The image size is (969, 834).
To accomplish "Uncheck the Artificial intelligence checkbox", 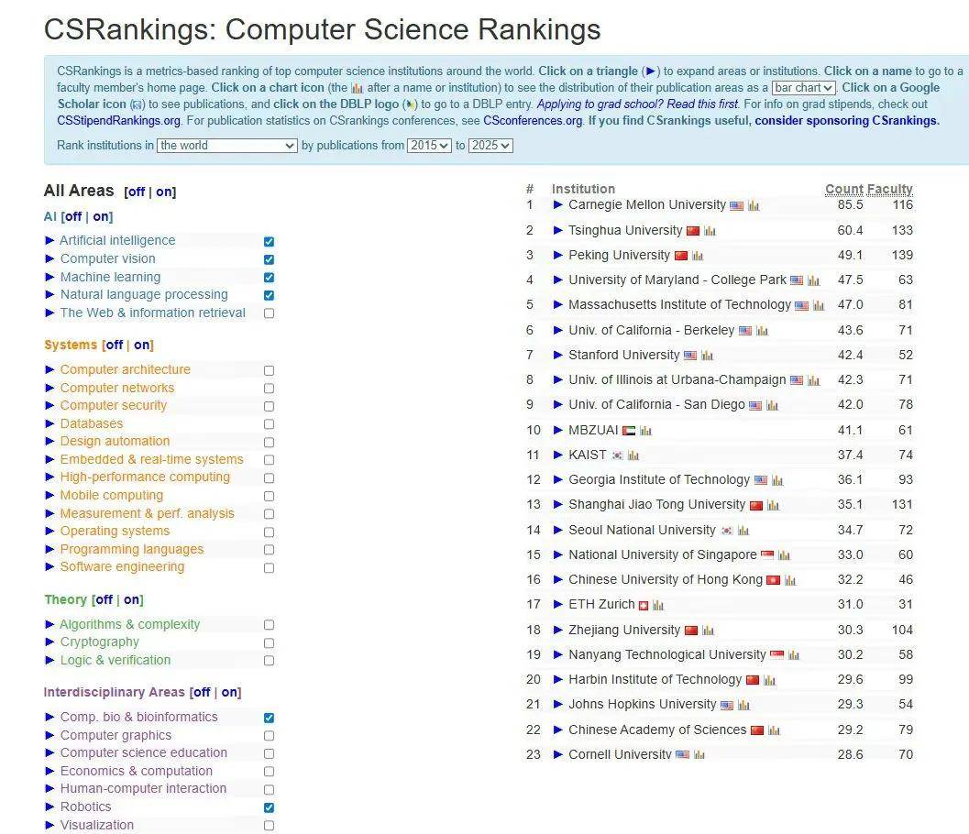I will tap(269, 242).
